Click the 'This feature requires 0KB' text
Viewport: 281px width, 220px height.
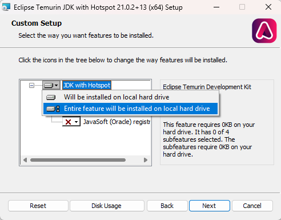click(x=209, y=139)
